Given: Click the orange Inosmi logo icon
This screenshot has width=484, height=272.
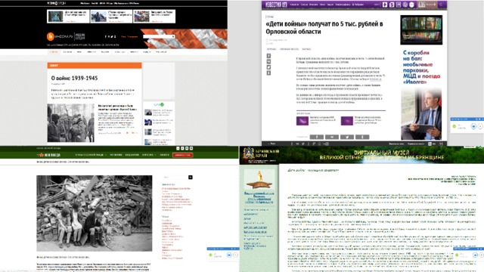Looking at the screenshot, I should 51,36.
